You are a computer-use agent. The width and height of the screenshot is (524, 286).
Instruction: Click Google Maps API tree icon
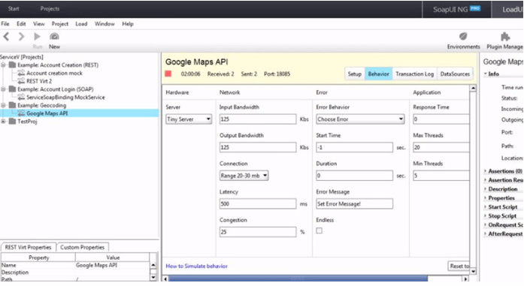pyautogui.click(x=21, y=113)
